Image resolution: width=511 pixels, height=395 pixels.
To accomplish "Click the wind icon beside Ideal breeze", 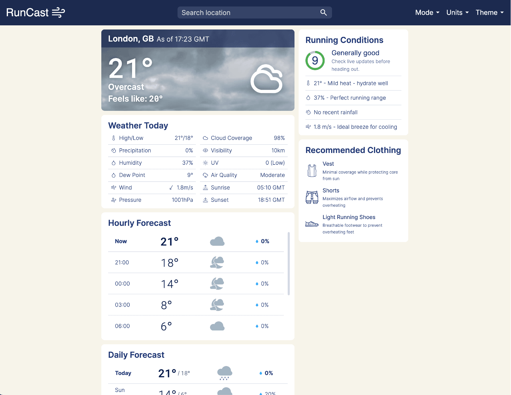I will point(308,127).
